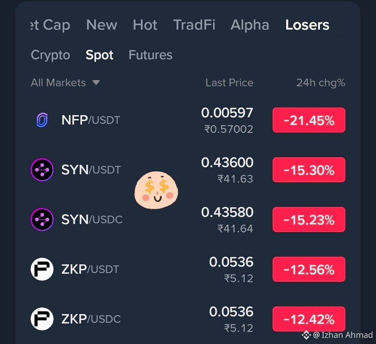This screenshot has width=376, height=344.
Task: Open the Alpha tab
Action: (250, 25)
